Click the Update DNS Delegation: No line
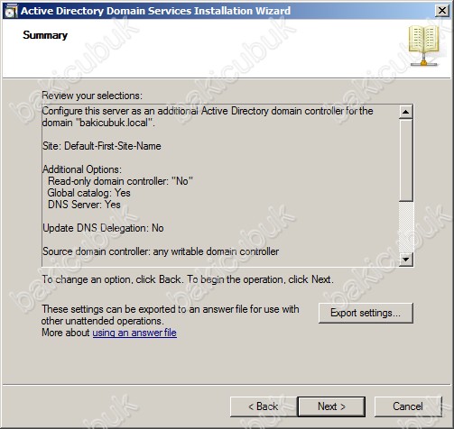 click(103, 228)
